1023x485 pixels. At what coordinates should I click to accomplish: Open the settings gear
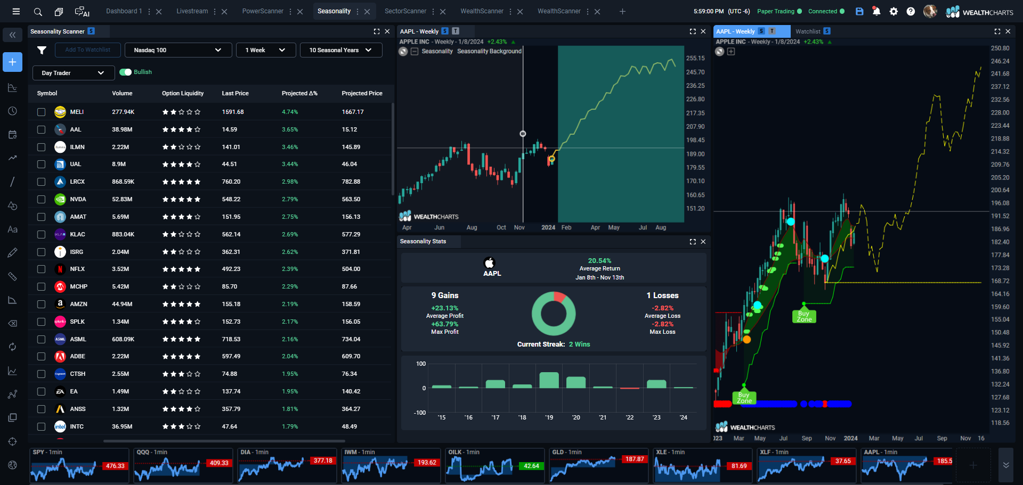[894, 11]
